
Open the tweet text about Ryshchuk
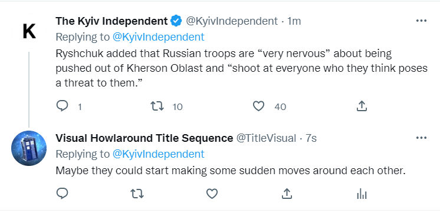point(241,68)
